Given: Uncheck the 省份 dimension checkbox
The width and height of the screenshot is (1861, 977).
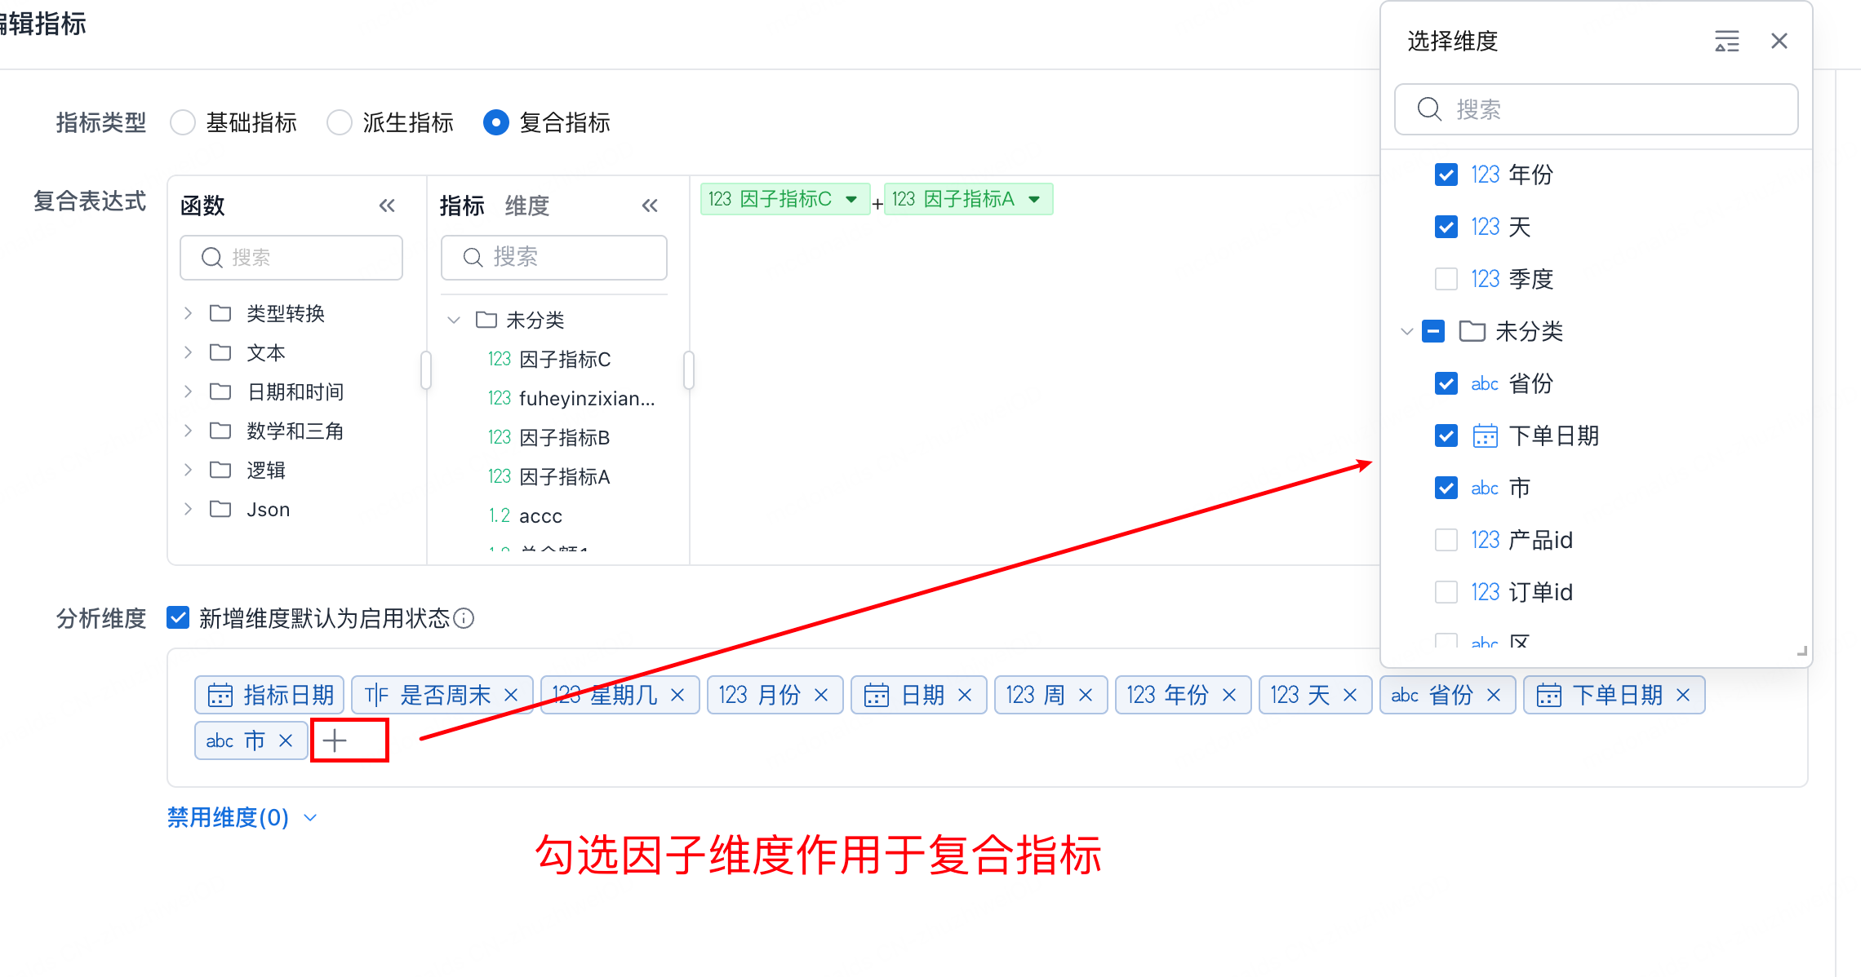Looking at the screenshot, I should (1446, 383).
